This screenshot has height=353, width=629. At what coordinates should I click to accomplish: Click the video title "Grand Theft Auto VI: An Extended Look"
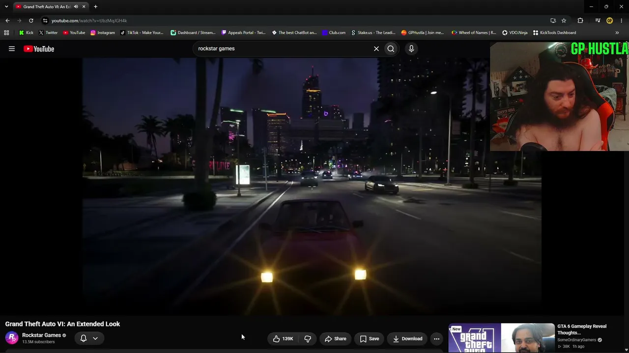click(x=62, y=324)
